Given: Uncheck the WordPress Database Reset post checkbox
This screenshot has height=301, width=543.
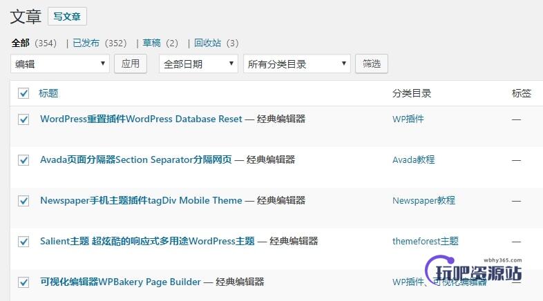Looking at the screenshot, I should point(23,119).
